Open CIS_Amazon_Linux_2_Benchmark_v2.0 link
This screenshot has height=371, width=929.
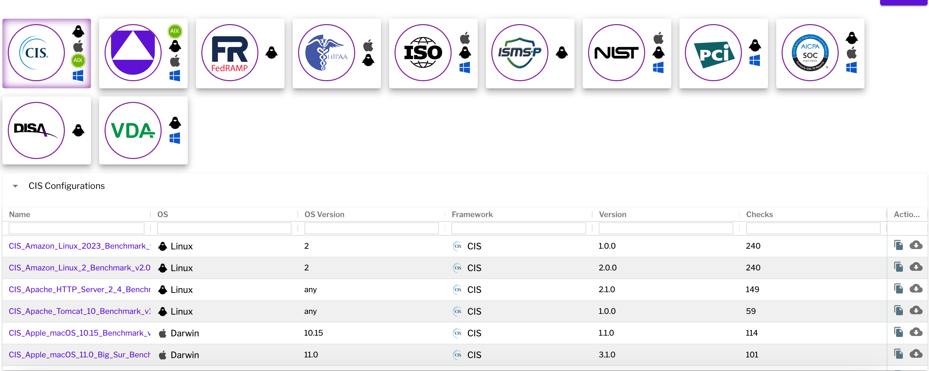(79, 268)
